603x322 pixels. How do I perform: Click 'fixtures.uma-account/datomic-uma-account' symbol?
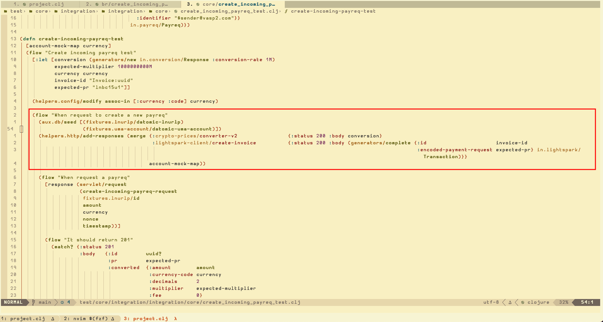(149, 129)
